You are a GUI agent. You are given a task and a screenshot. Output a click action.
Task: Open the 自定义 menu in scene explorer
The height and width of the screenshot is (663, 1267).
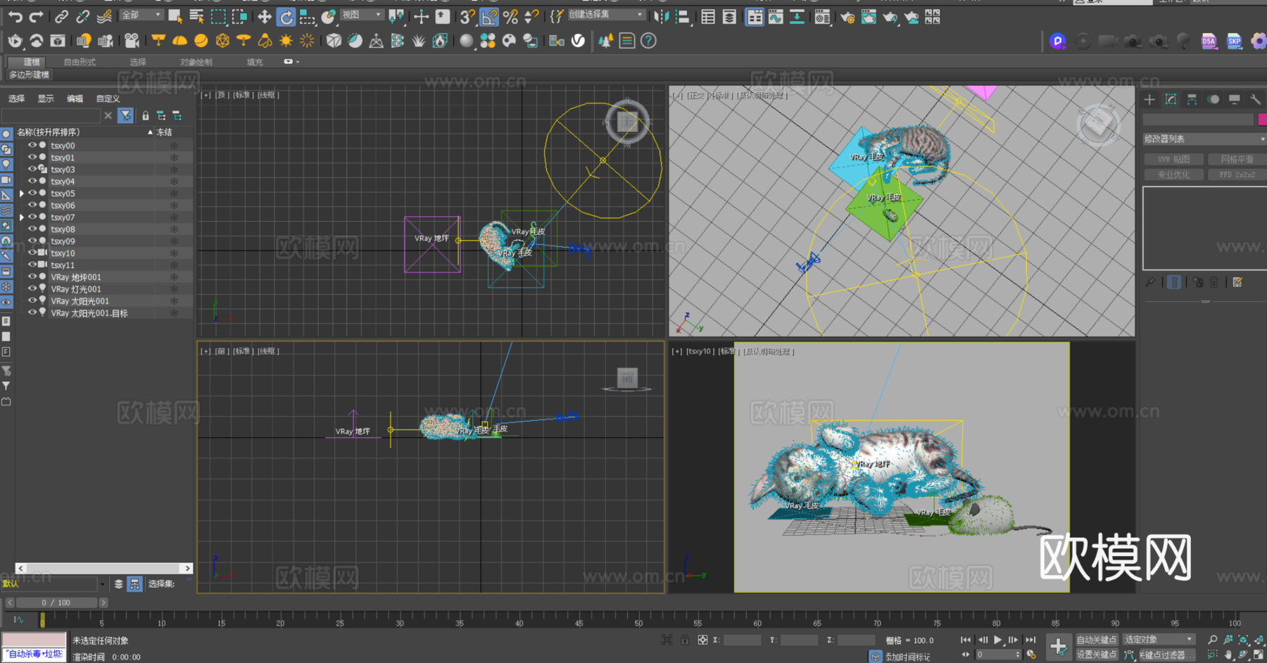click(108, 99)
